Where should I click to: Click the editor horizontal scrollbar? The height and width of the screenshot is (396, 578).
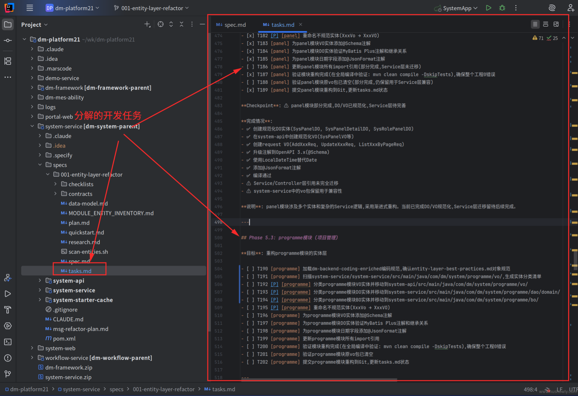319,380
